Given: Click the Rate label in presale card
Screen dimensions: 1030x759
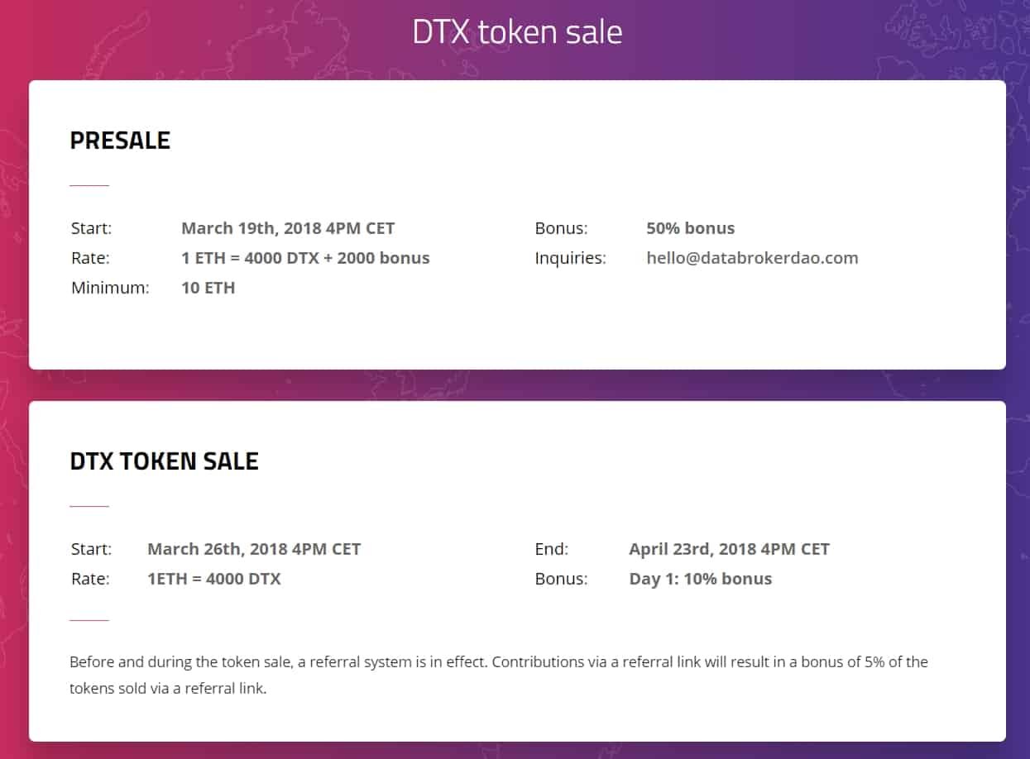Looking at the screenshot, I should click(x=90, y=258).
